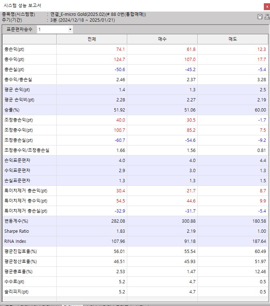This screenshot has height=306, width=270.
Task: Click the 매수 column header
Action: click(x=162, y=39)
